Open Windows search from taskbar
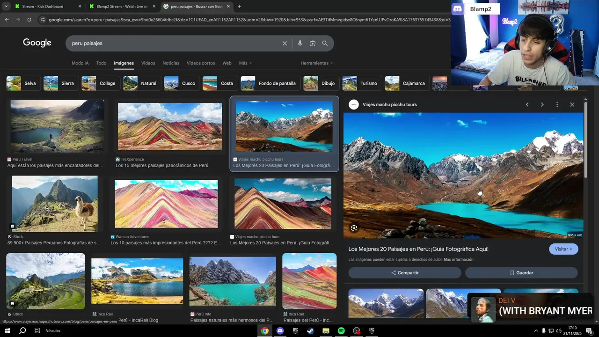 [x=22, y=330]
